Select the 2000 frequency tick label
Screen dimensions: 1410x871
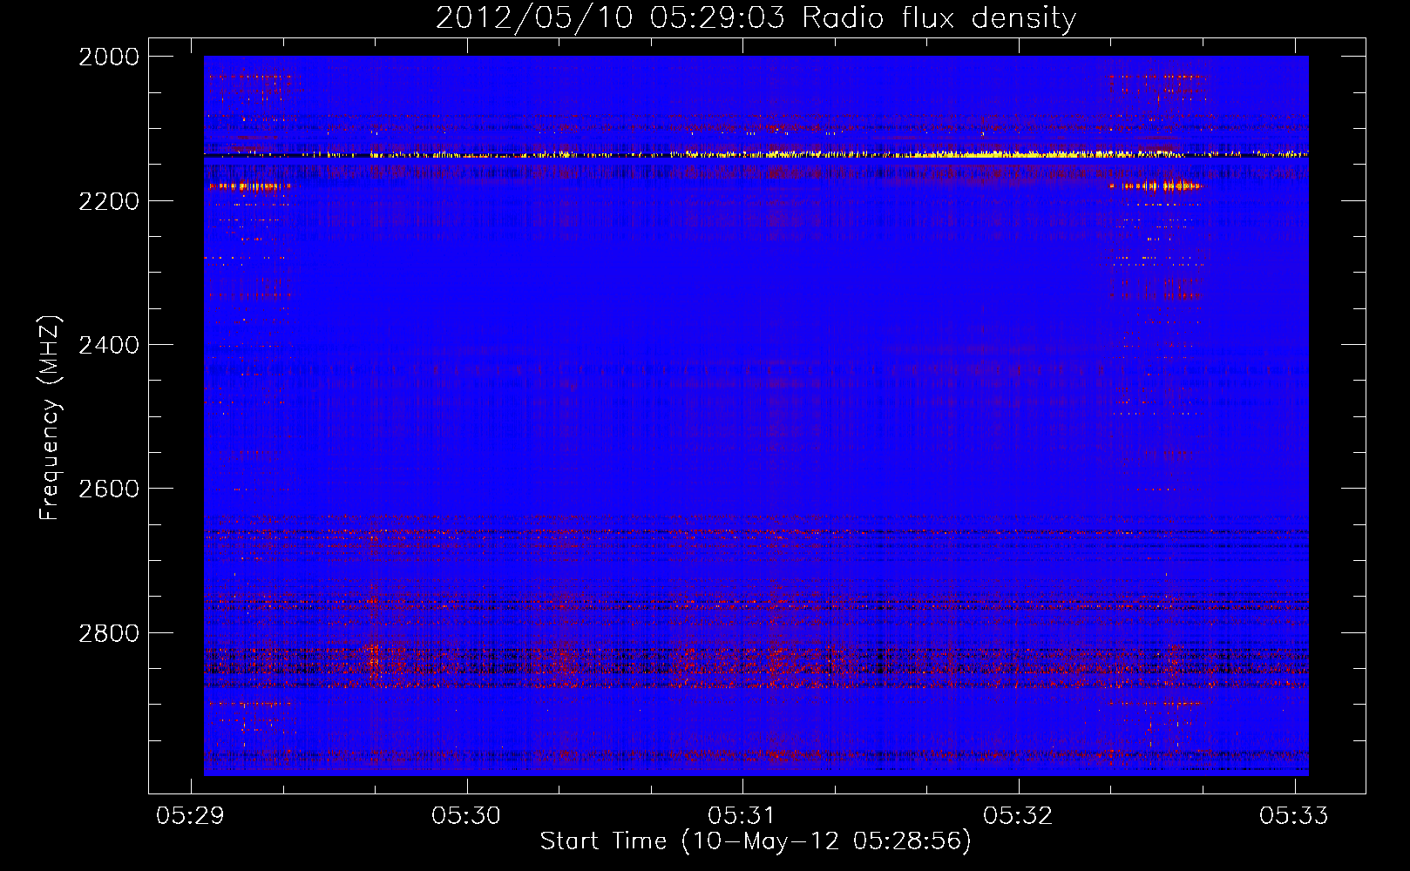[x=109, y=57]
